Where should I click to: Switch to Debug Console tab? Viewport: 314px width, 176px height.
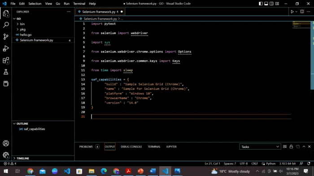pyautogui.click(x=131, y=147)
